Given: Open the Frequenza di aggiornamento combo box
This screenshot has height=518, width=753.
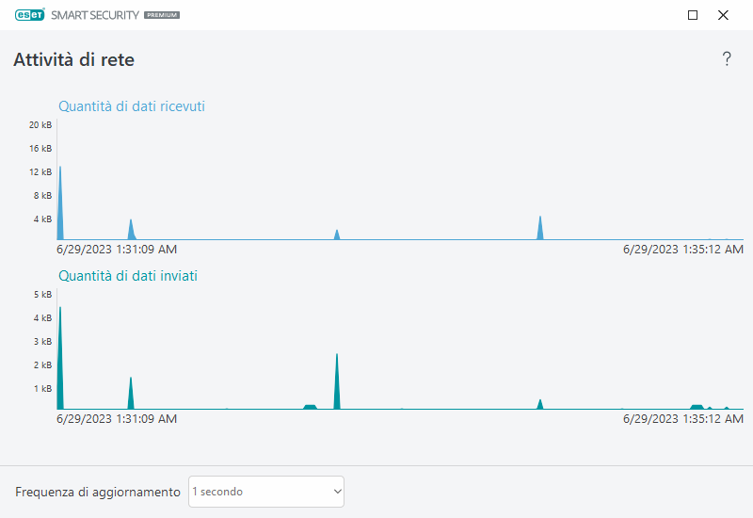Looking at the screenshot, I should point(266,492).
